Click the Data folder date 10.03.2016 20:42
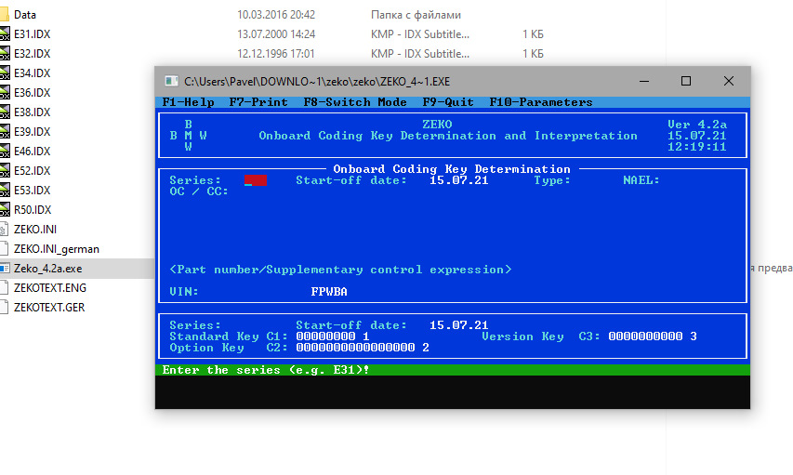Image resolution: width=793 pixels, height=475 pixels. (276, 15)
